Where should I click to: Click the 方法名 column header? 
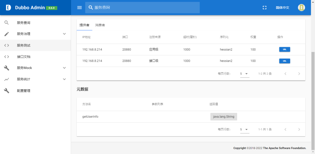[87, 104]
